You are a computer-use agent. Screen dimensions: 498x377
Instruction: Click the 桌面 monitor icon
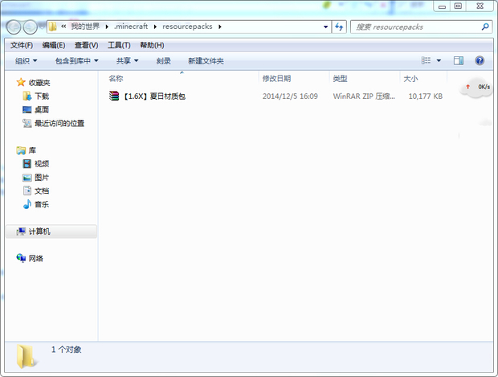tap(27, 109)
